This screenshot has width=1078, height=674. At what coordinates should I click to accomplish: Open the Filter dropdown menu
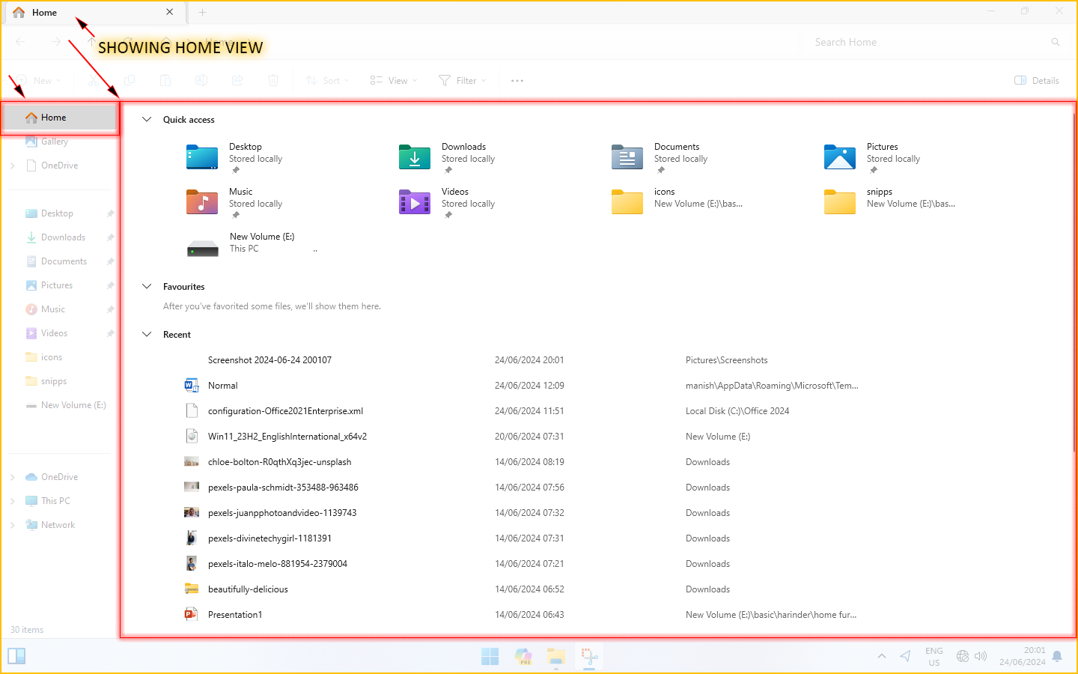463,81
